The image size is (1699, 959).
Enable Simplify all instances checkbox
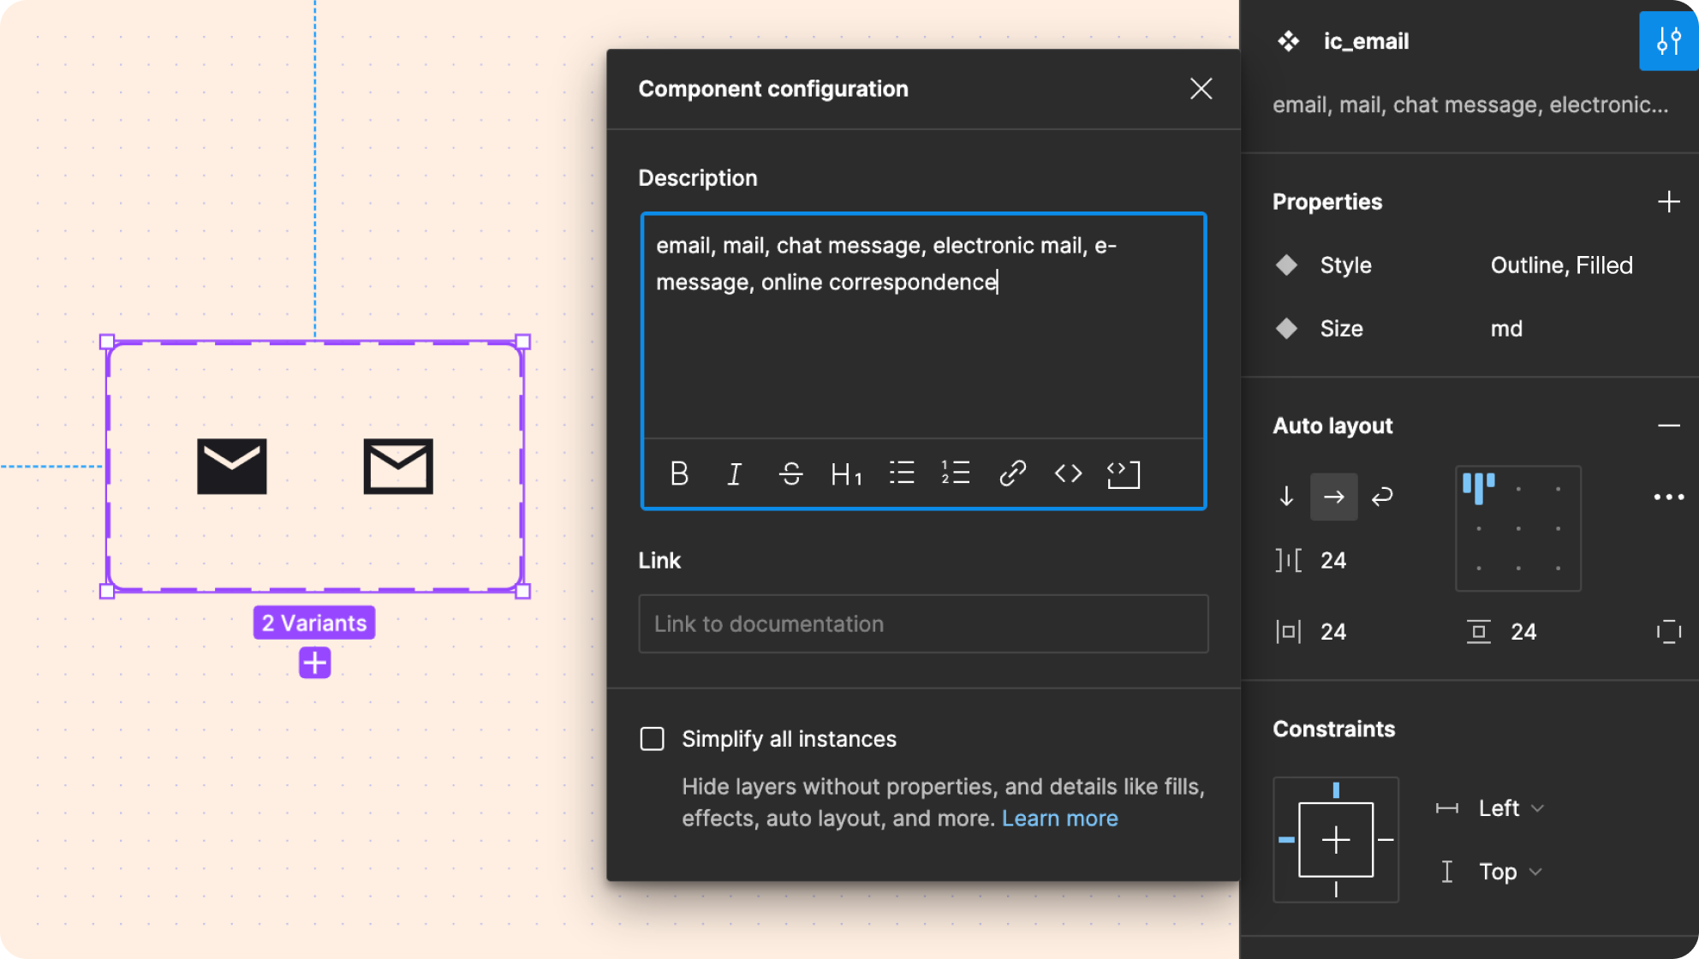tap(653, 739)
